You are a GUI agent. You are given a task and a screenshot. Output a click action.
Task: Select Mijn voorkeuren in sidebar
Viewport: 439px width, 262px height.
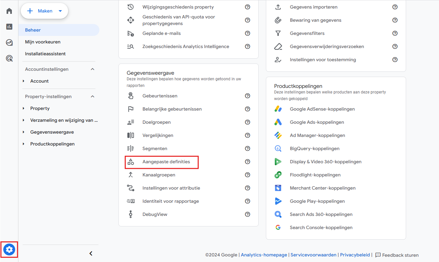[43, 42]
